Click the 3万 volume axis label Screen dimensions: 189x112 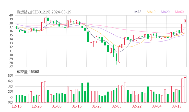10,86
